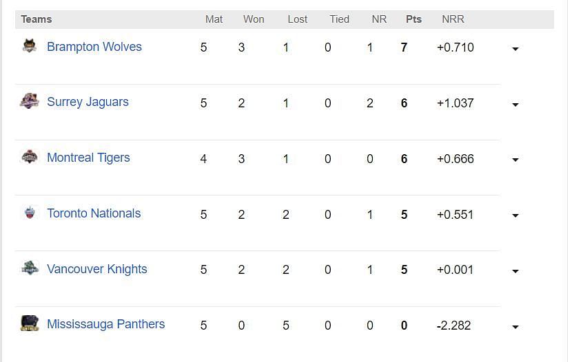Click the Montreal Tigers team logo
This screenshot has width=572, height=362.
tap(30, 157)
